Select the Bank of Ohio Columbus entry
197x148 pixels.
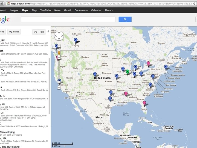click(24, 116)
